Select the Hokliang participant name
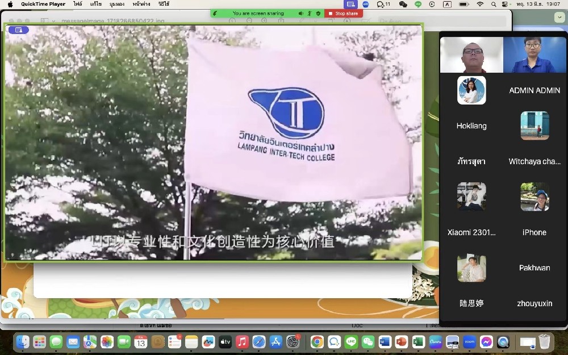Image resolution: width=568 pixels, height=355 pixels. 471,126
